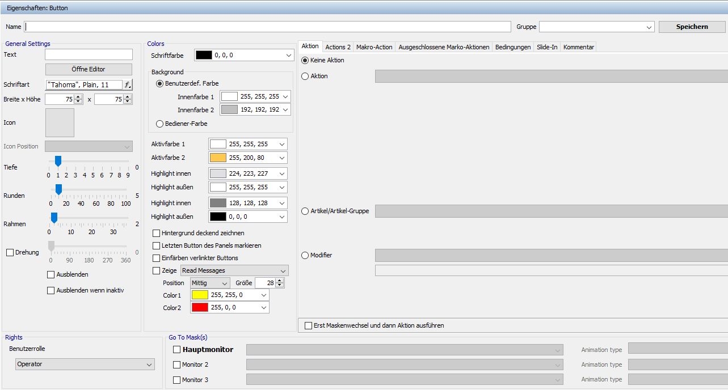The width and height of the screenshot is (728, 390).
Task: Click the Rahmen slider handle
Action: pos(54,218)
